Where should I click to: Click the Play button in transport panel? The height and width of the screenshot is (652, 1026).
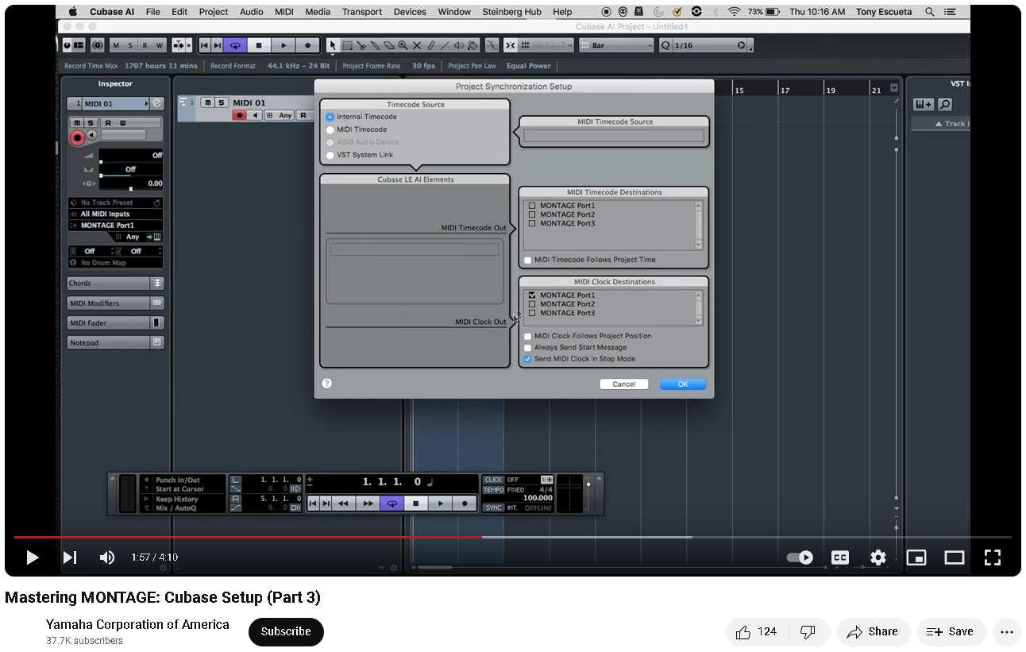point(440,503)
